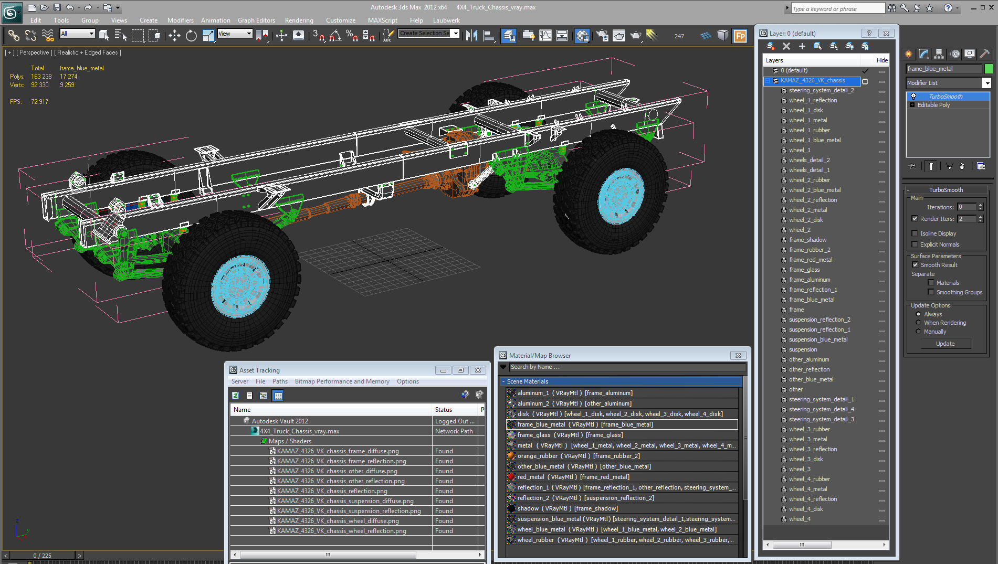Activate the Select and Rotate tool
Viewport: 998px width, 564px height.
click(191, 35)
